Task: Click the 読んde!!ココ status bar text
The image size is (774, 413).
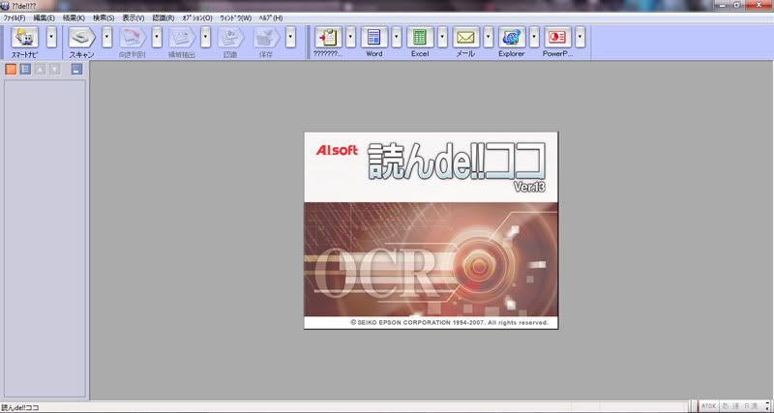Action: [x=19, y=407]
